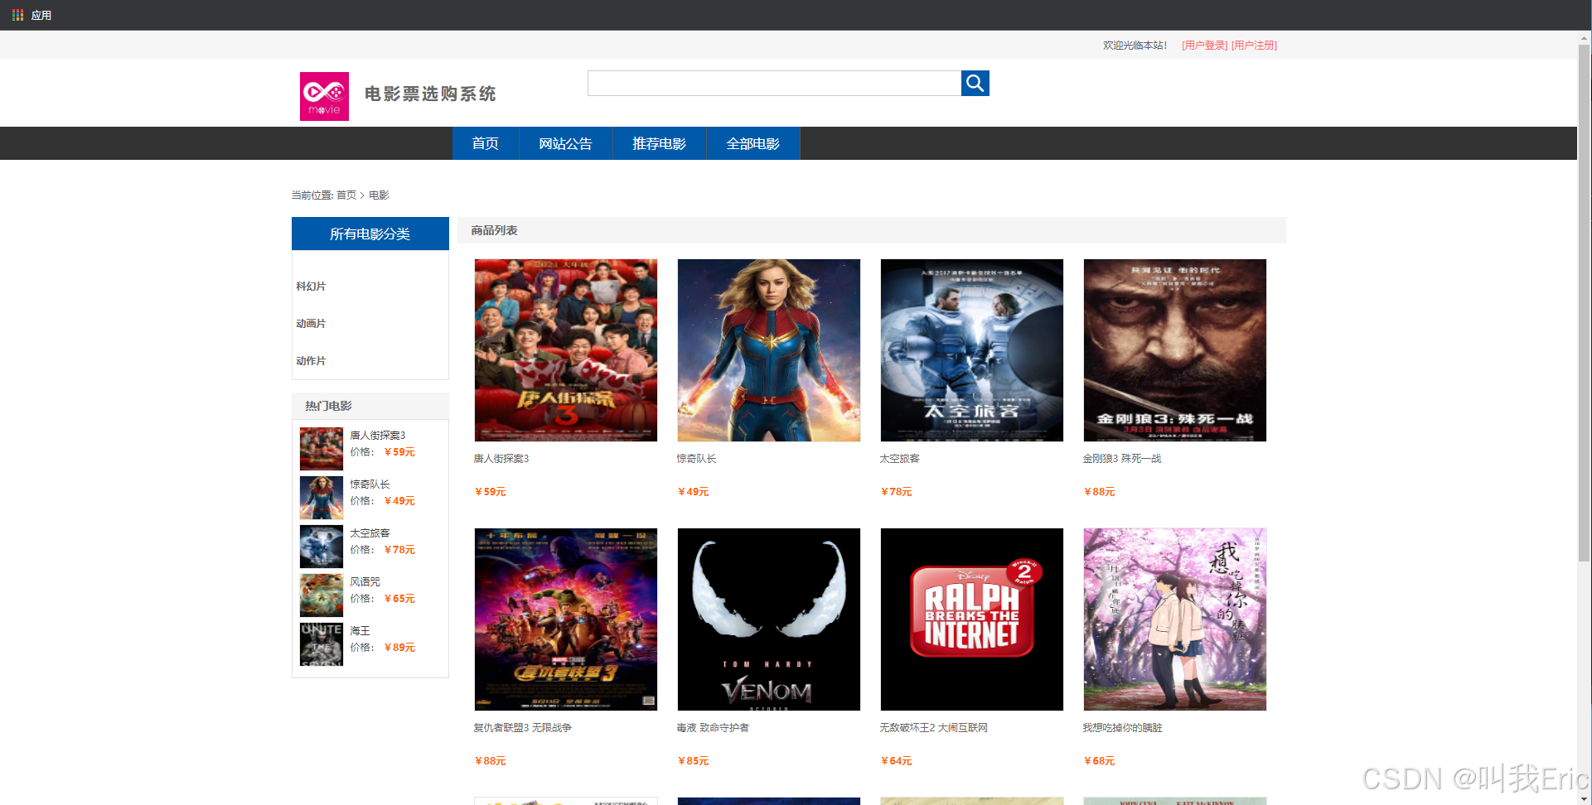This screenshot has width=1592, height=805.
Task: Follow the 首页 breadcrumb link
Action: coord(346,195)
